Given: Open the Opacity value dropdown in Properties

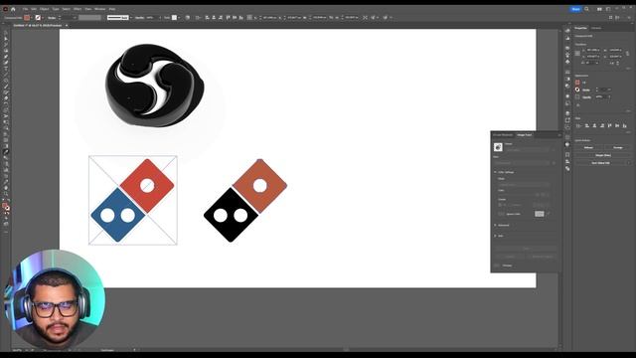Looking at the screenshot, I should coord(609,97).
